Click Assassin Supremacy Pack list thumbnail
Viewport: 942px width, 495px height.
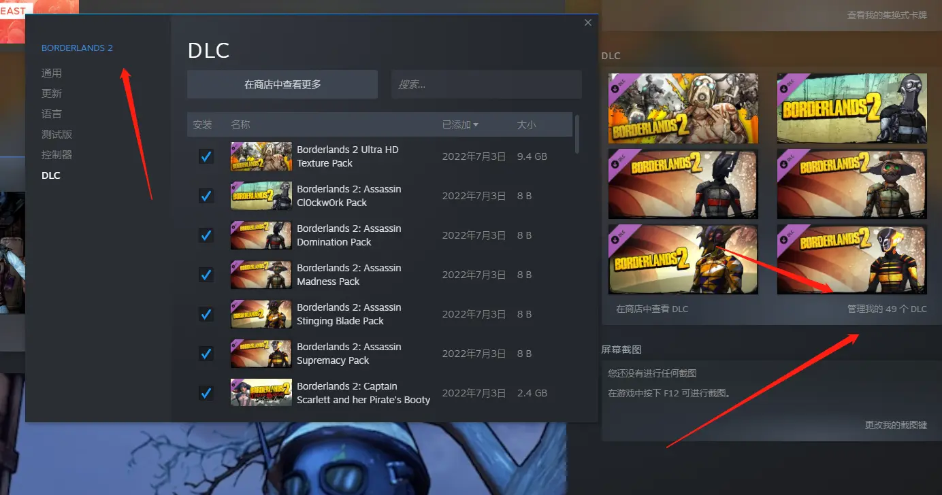(261, 354)
